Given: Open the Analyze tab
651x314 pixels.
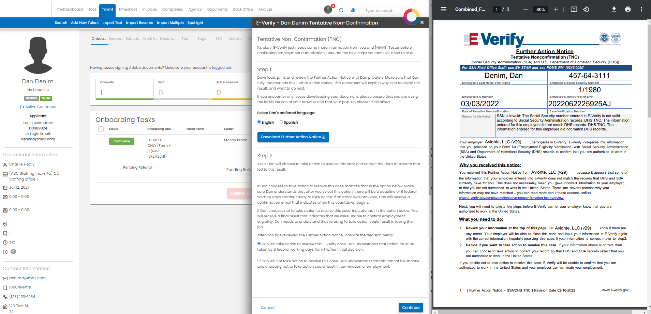Looking at the screenshot, I should click(x=265, y=10).
